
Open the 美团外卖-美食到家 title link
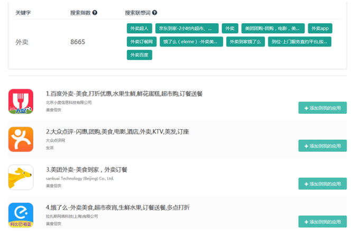coord(86,170)
